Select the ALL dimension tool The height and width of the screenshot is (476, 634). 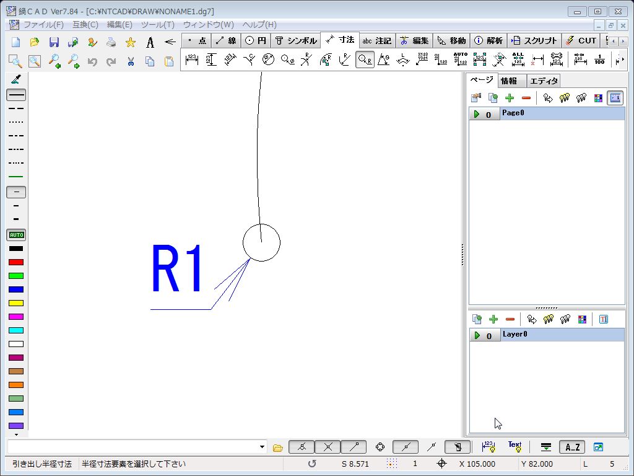tap(518, 59)
